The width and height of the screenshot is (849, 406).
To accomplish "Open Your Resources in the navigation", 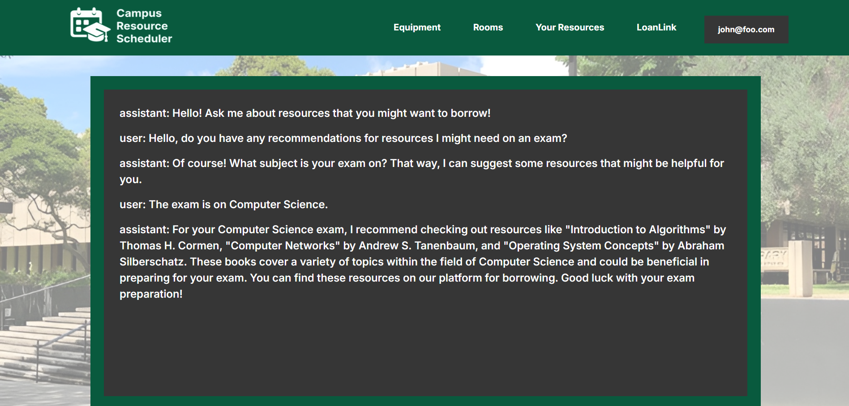I will click(570, 27).
